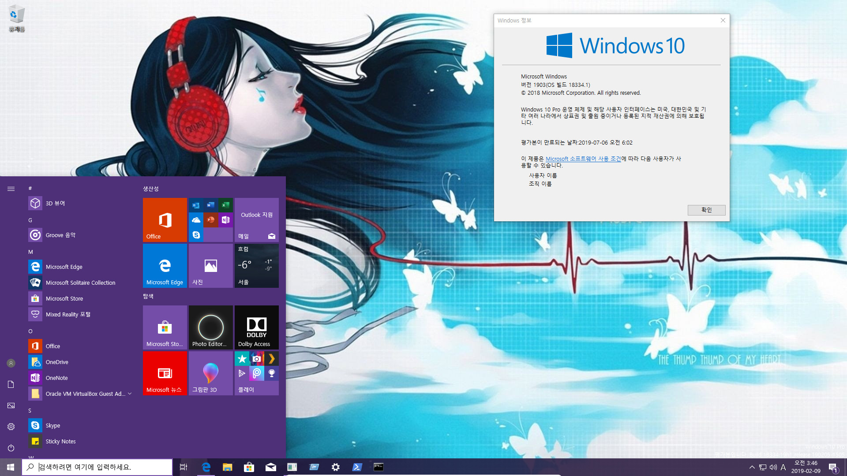Screen dimensions: 847x476
Task: Jump to letter O section header
Action: pyautogui.click(x=30, y=331)
